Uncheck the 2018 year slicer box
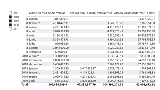 click(10, 17)
